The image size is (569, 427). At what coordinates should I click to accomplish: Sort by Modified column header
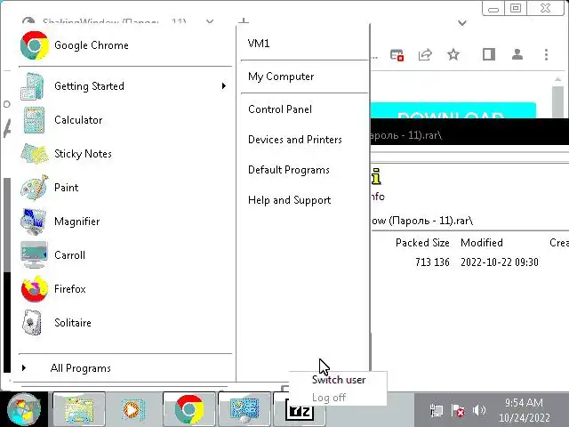tap(482, 243)
